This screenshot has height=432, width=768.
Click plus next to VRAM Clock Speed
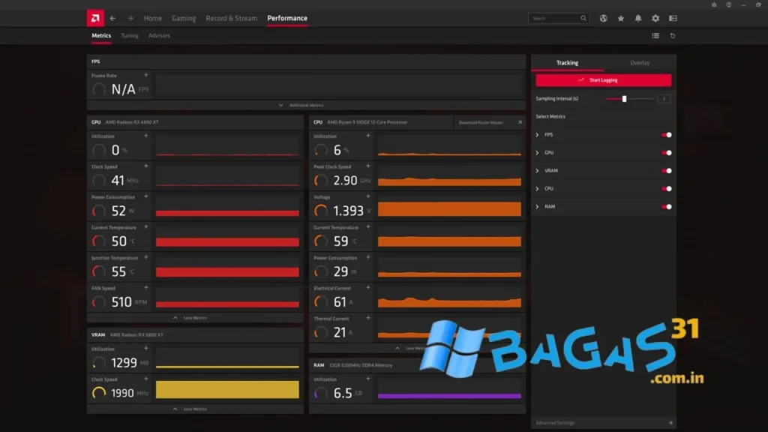(x=146, y=379)
